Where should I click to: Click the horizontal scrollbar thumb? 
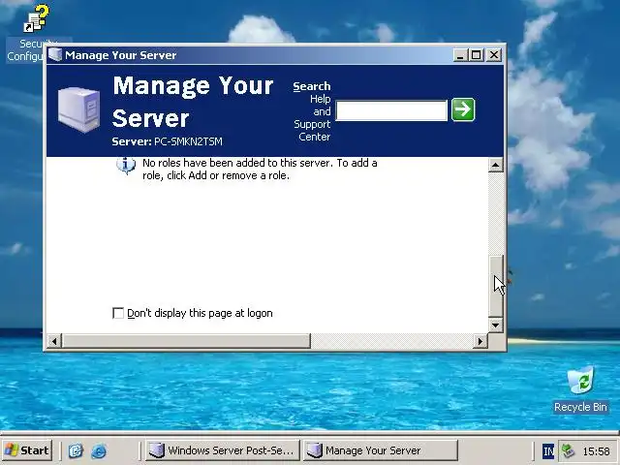tap(186, 341)
